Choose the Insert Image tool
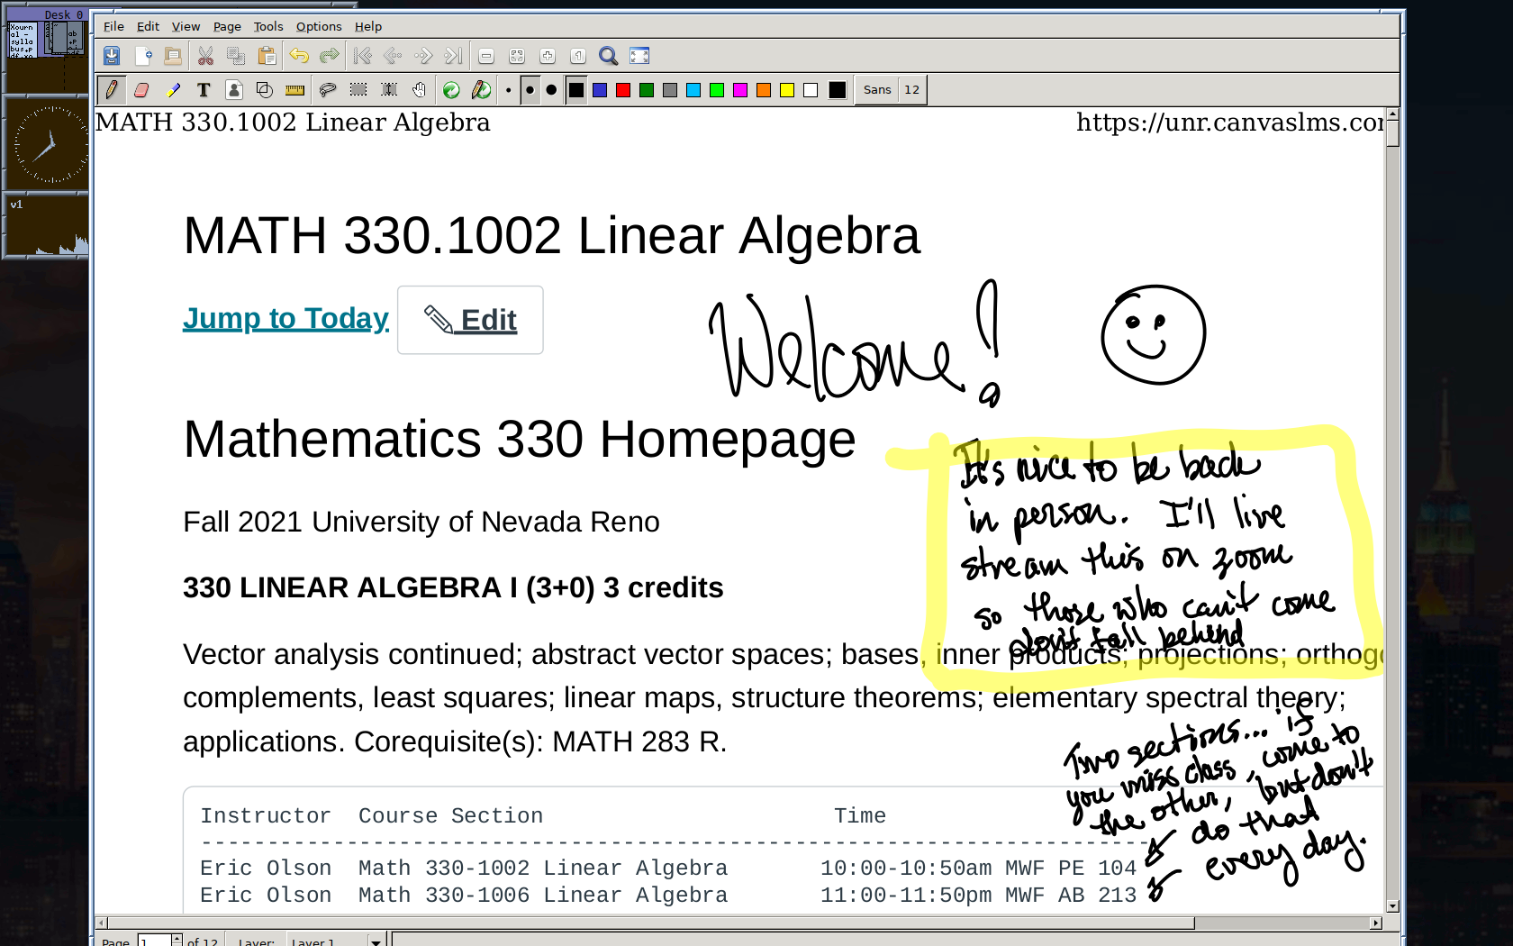Image resolution: width=1513 pixels, height=946 pixels. (234, 90)
